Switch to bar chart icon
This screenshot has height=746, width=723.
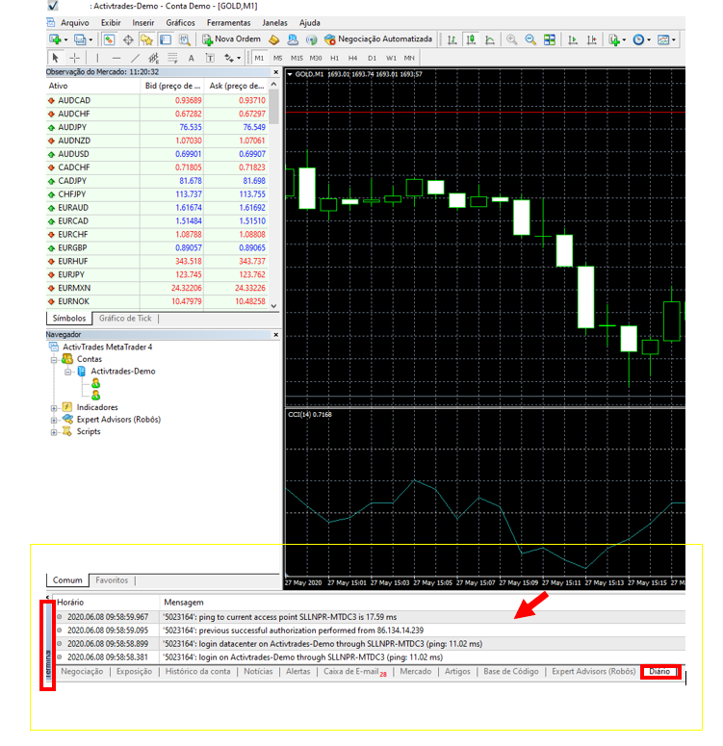(452, 39)
